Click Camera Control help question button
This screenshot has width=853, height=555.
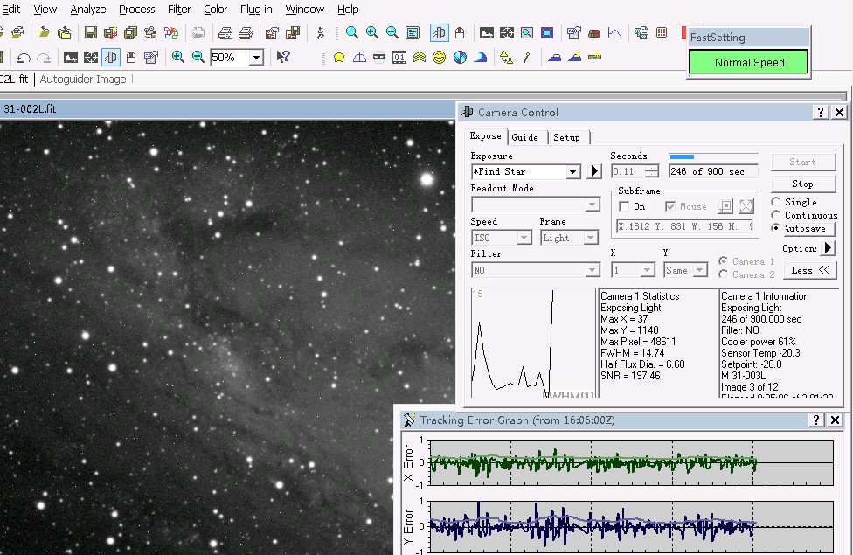click(x=821, y=113)
